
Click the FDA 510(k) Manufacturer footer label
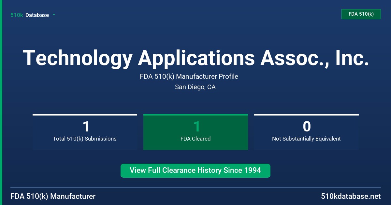(x=53, y=196)
